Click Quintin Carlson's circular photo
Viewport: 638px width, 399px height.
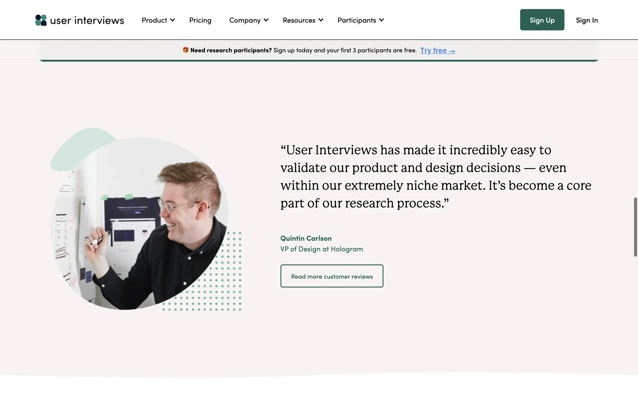pyautogui.click(x=140, y=223)
